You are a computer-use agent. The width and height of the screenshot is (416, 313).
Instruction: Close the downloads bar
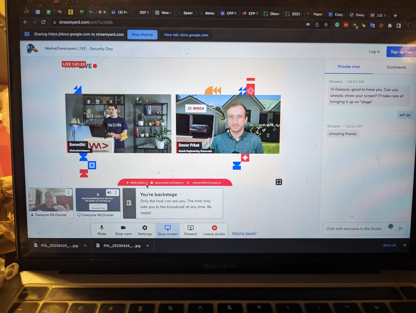[405, 245]
